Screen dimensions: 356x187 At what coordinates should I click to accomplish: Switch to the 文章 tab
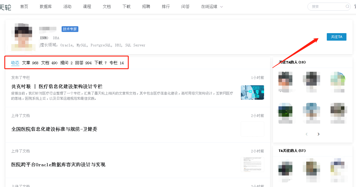tap(26, 63)
